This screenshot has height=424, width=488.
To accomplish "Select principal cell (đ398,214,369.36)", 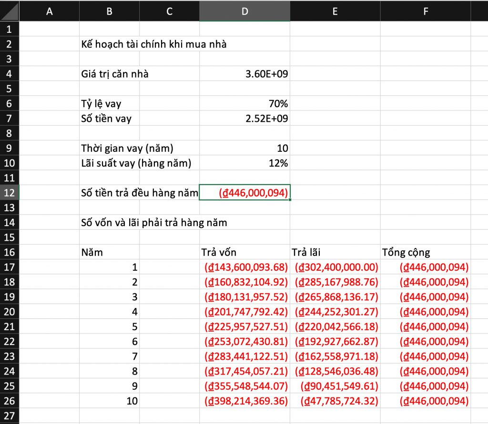I will point(244,401).
